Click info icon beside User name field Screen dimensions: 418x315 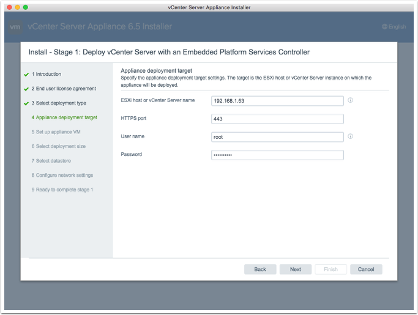coord(351,136)
